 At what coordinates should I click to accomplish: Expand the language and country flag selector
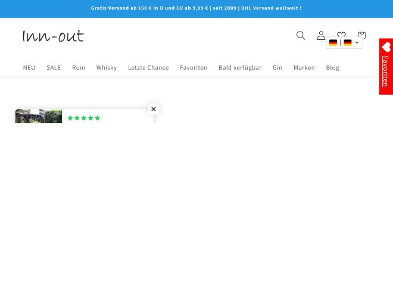[x=344, y=43]
